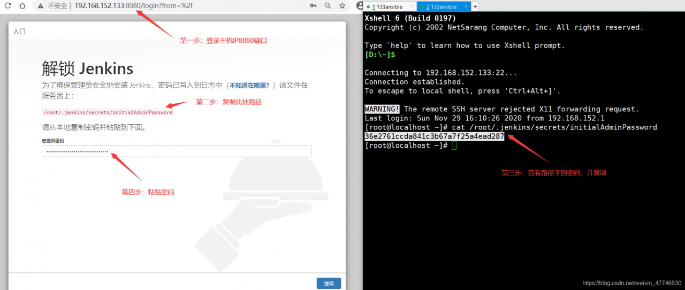This screenshot has height=290, width=685.
Task: Go to the browser home page
Action: (22, 5)
